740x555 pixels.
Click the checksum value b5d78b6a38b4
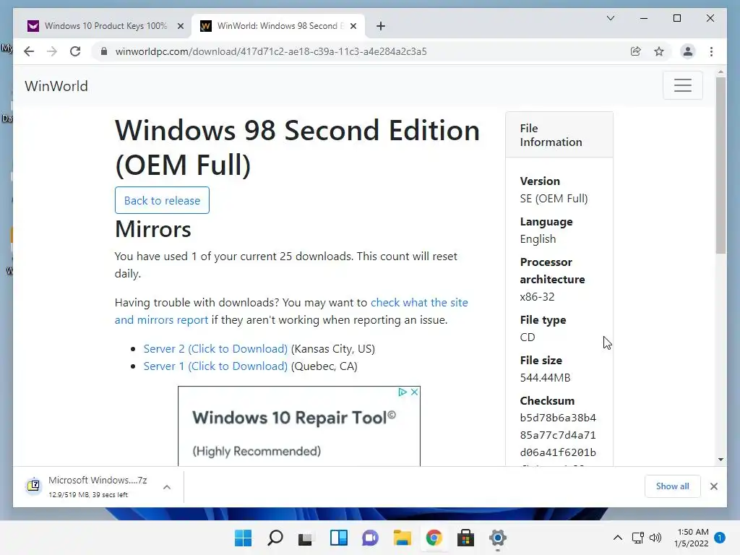coord(558,418)
